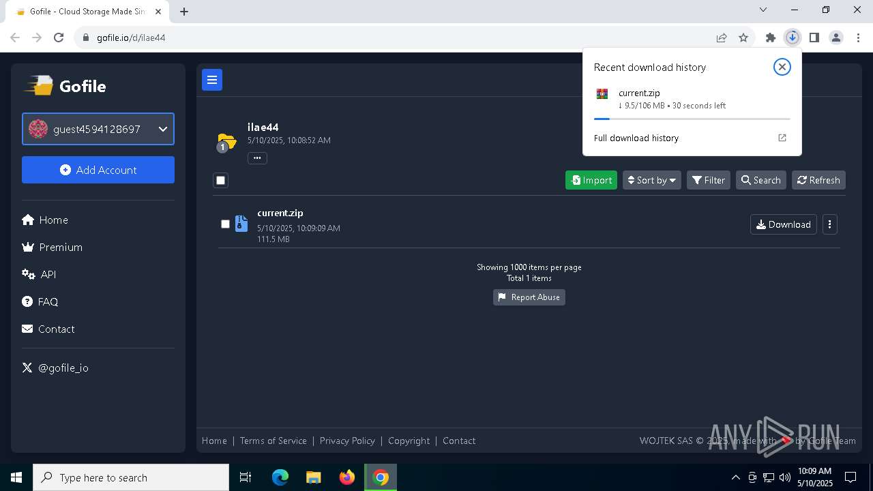
Task: Download current.zip file
Action: 784,224
